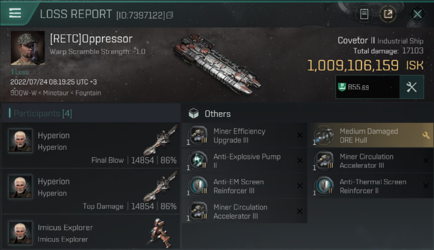View the Covetor II ship image
This screenshot has height=250, width=434.
(216, 63)
